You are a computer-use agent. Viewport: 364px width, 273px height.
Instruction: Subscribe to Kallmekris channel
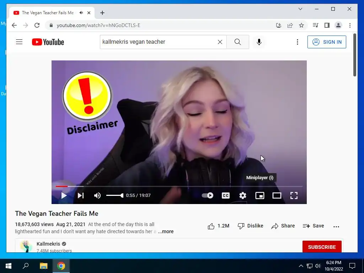322,247
